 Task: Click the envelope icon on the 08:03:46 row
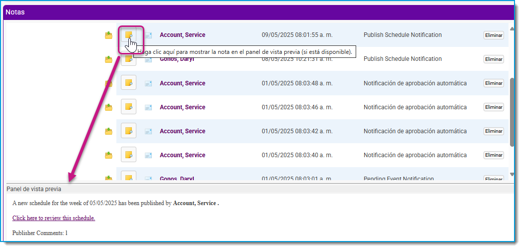click(148, 107)
